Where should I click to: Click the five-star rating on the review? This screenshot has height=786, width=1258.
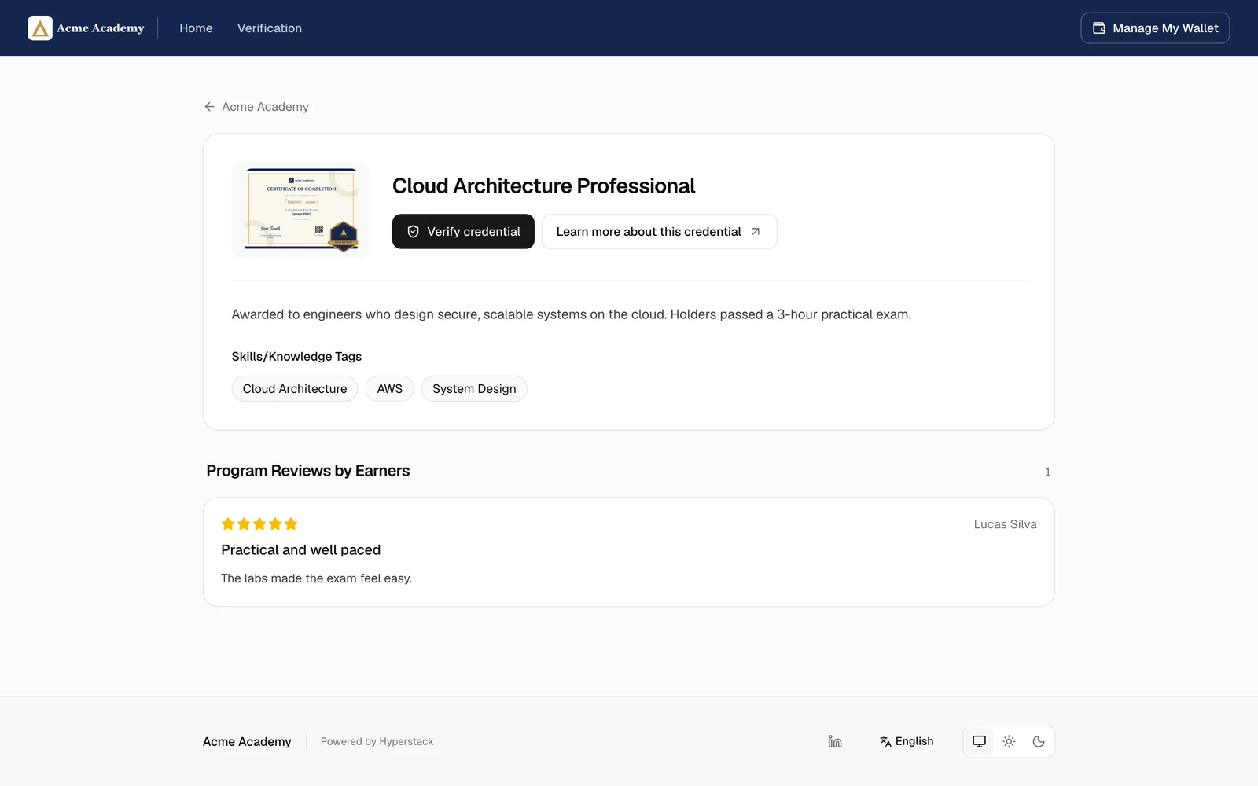(259, 524)
